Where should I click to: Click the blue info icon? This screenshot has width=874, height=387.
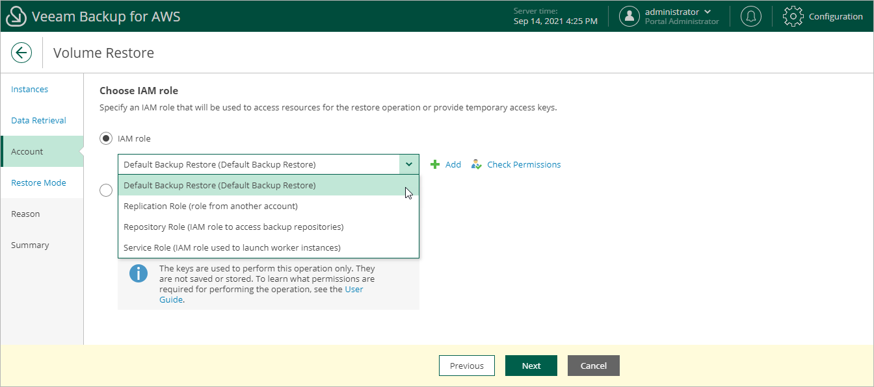(x=139, y=273)
